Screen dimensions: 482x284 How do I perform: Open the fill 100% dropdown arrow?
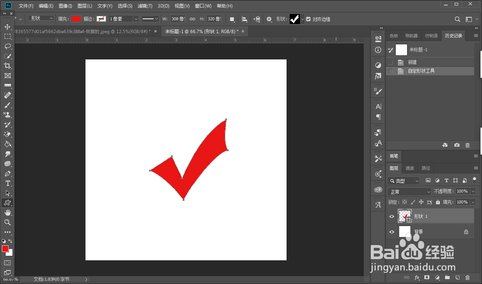pos(473,202)
